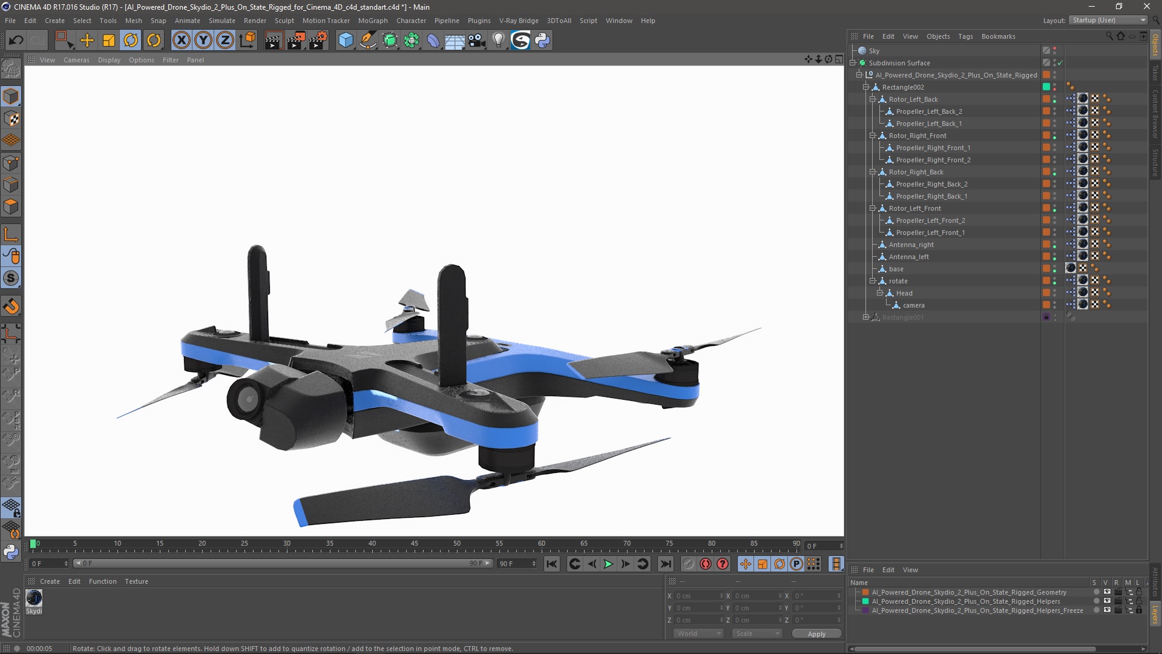Switch to Texture mode
Image resolution: width=1162 pixels, height=654 pixels.
pyautogui.click(x=11, y=119)
